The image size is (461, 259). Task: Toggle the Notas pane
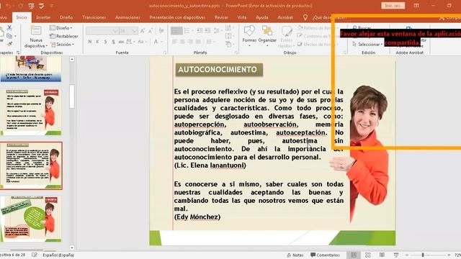pos(295,255)
